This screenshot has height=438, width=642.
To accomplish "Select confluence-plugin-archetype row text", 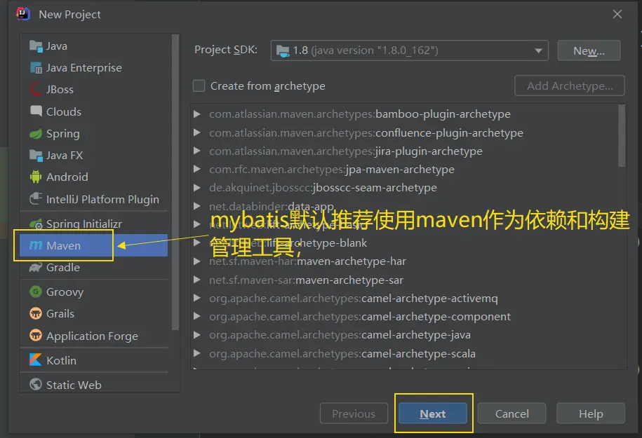I will coord(366,132).
